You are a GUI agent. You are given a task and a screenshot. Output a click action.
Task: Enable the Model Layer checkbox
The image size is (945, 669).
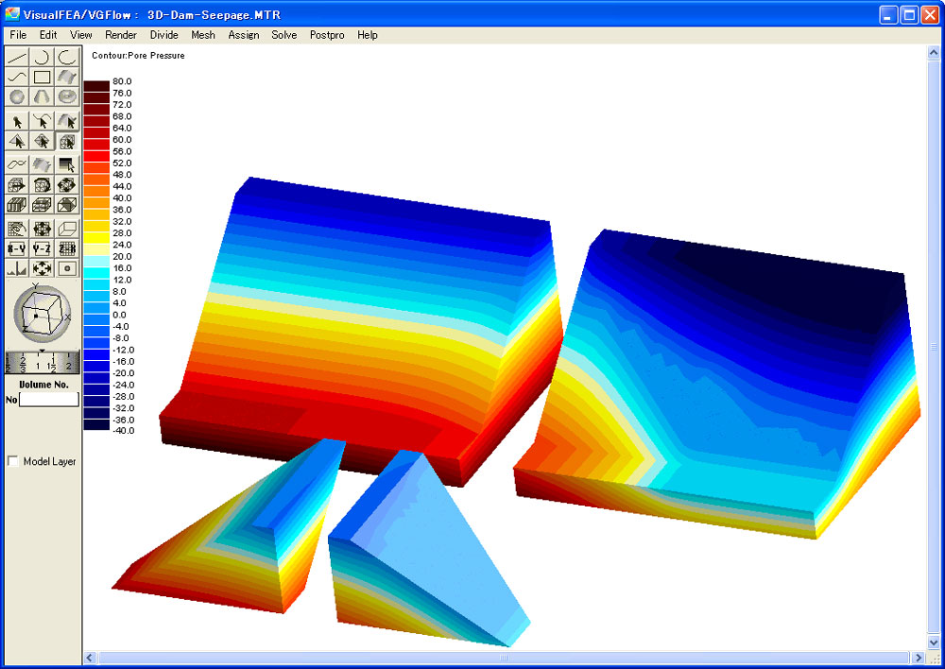[12, 461]
